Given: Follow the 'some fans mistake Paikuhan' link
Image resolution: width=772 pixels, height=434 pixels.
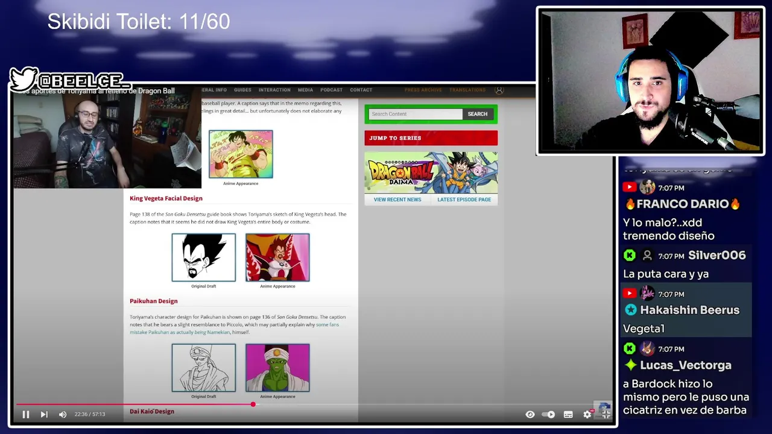Looking at the screenshot, I should pyautogui.click(x=327, y=324).
